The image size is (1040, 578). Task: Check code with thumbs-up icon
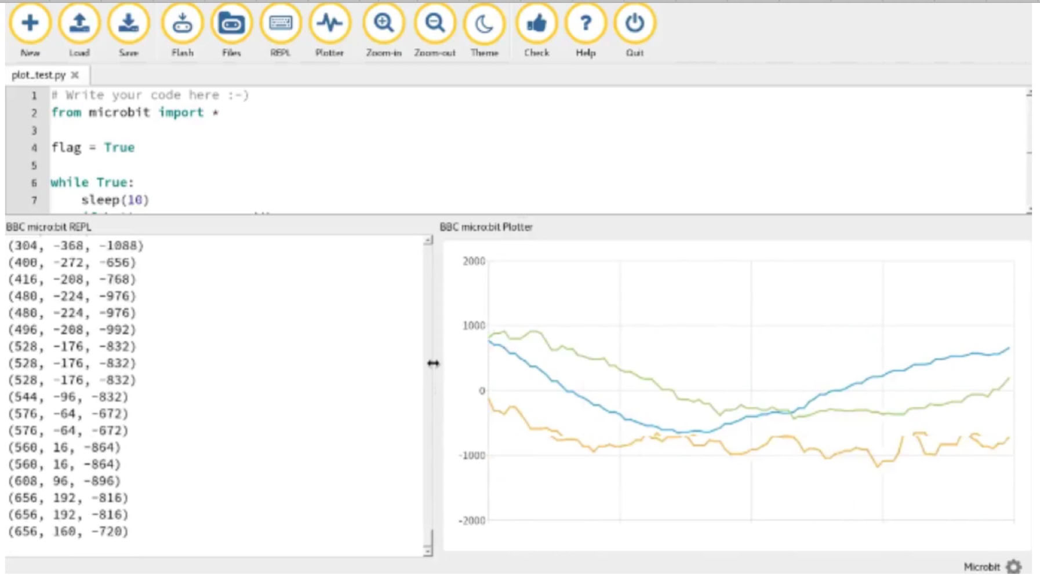point(536,24)
